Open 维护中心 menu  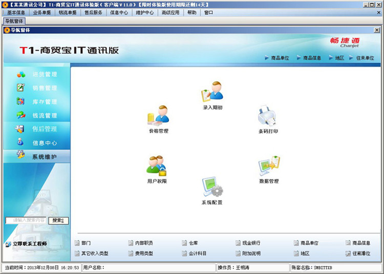click(145, 12)
